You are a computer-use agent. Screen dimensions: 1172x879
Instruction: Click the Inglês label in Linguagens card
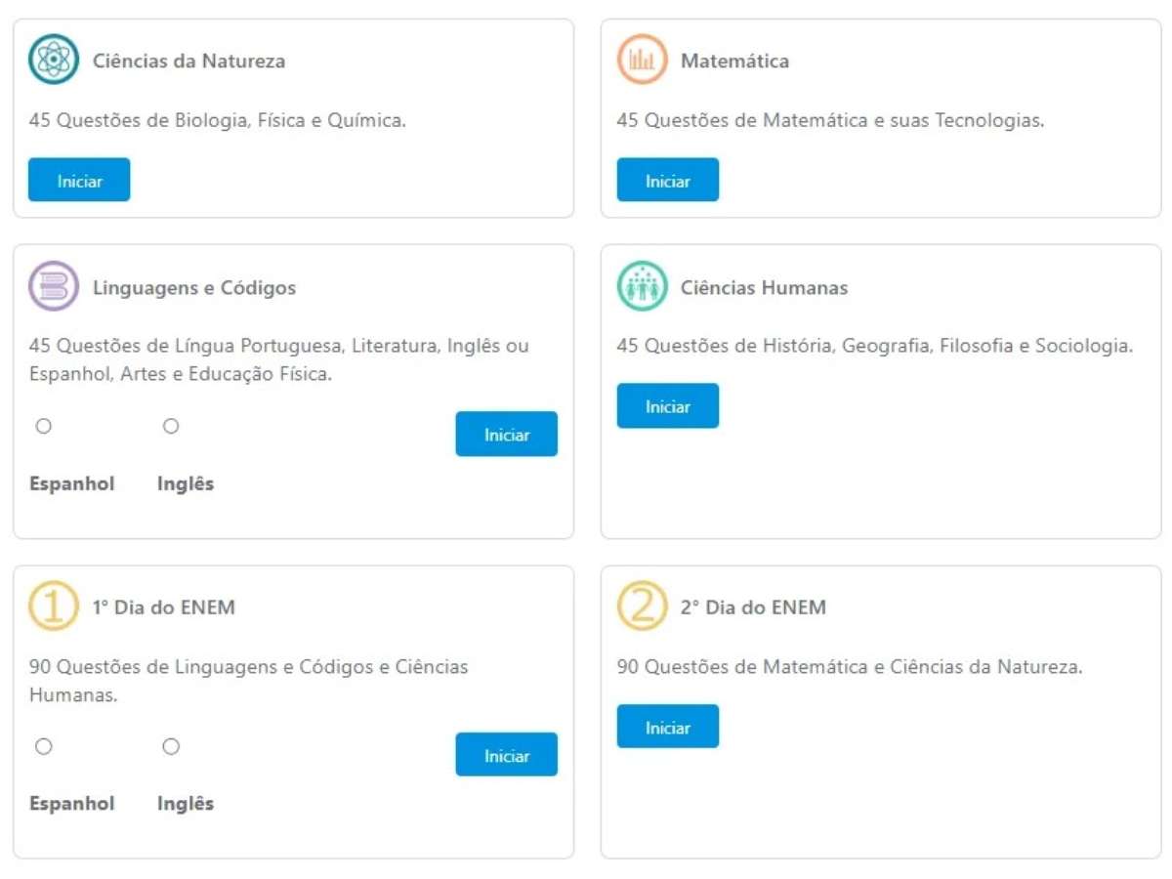tap(186, 483)
